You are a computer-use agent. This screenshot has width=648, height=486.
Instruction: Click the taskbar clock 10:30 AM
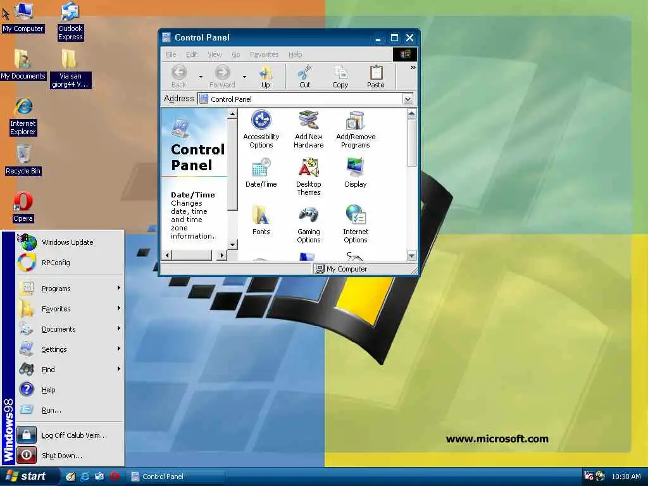tap(626, 477)
